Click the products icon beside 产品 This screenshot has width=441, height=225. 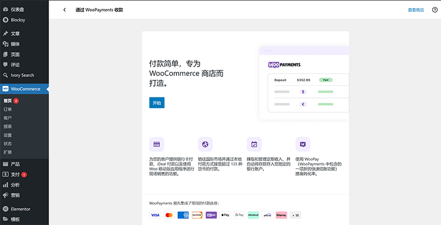tap(6, 164)
